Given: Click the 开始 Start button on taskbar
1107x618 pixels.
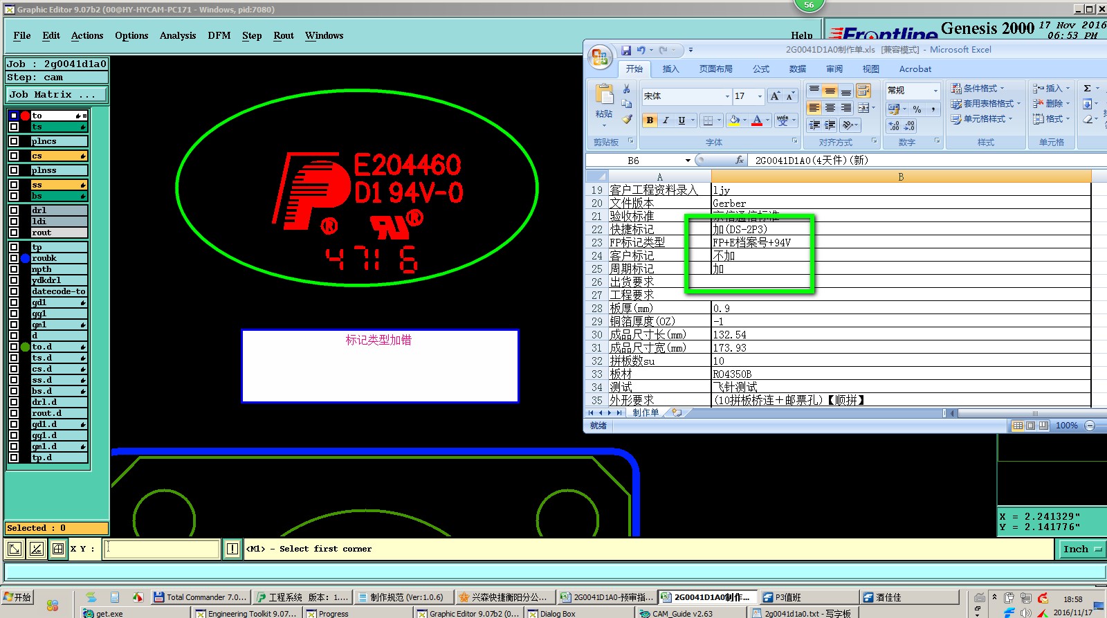Looking at the screenshot, I should 17,597.
